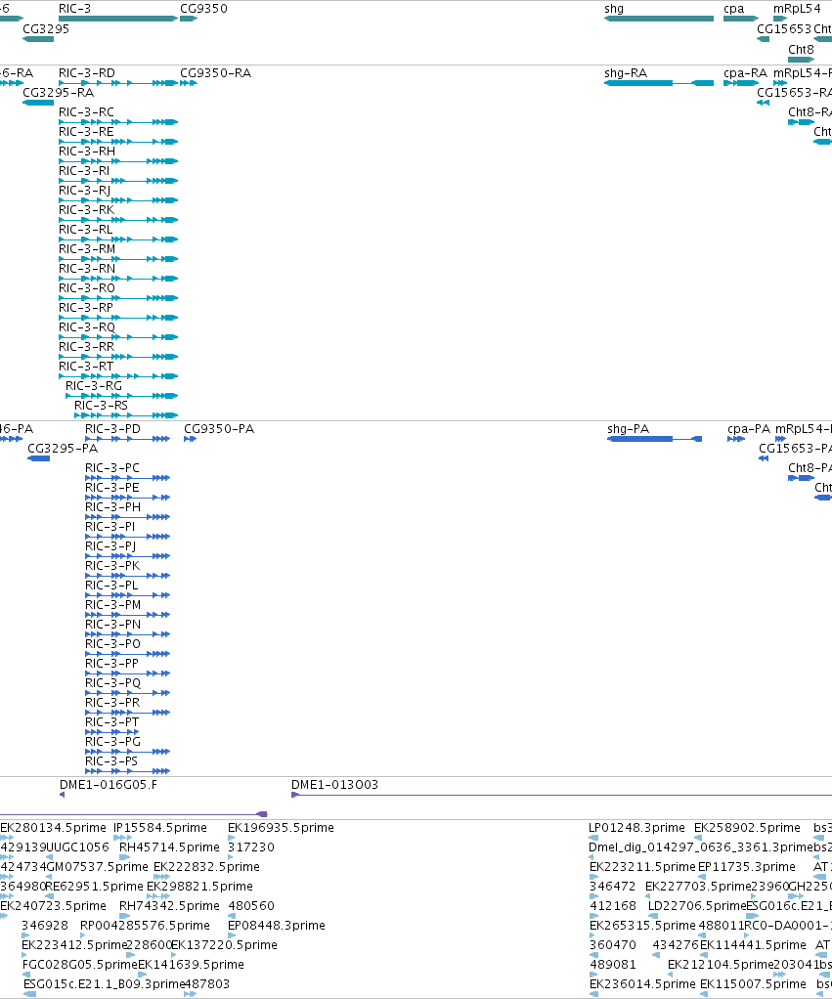Viewport: 832px width, 999px height.
Task: Select the Cht8 gene label
Action: 801,49
